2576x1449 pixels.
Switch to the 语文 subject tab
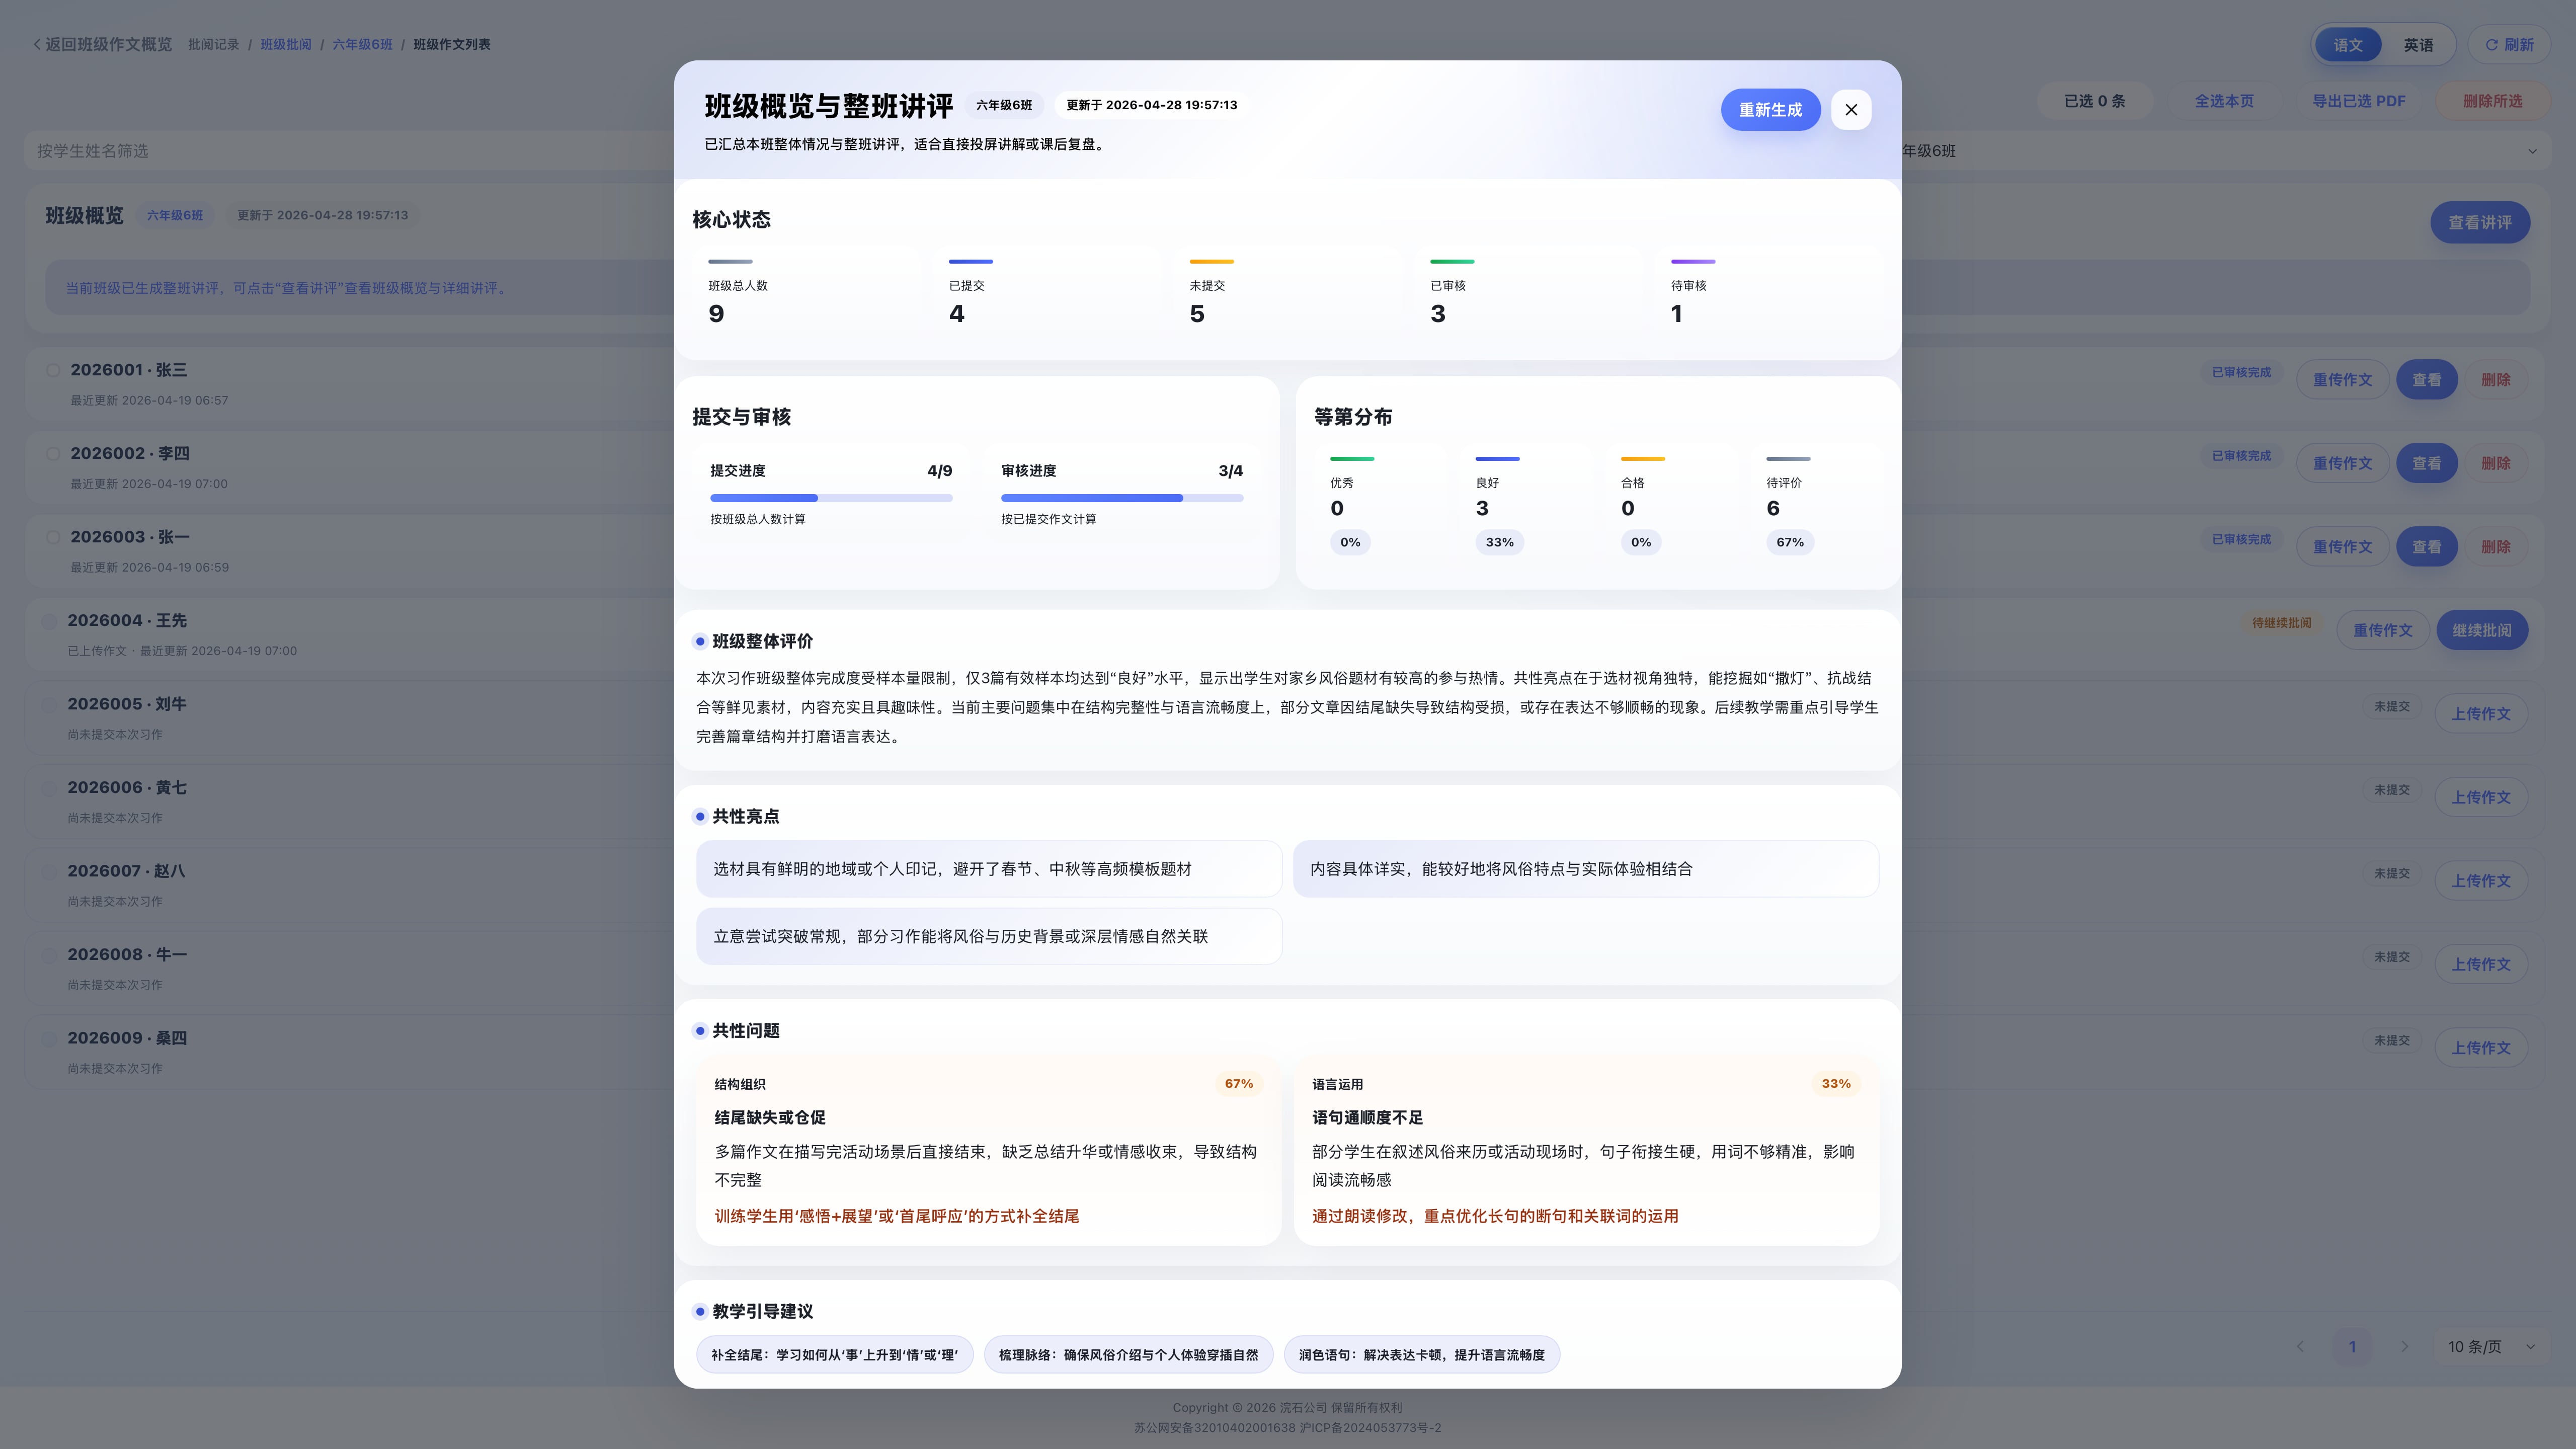(2347, 45)
